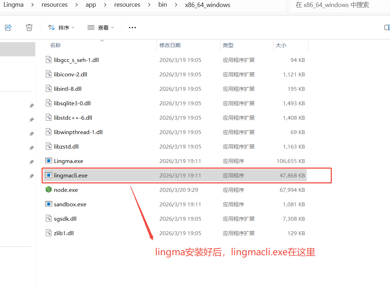Screen dimensions: 390x289
Task: Open the Sort (排序) dropdown
Action: click(61, 27)
